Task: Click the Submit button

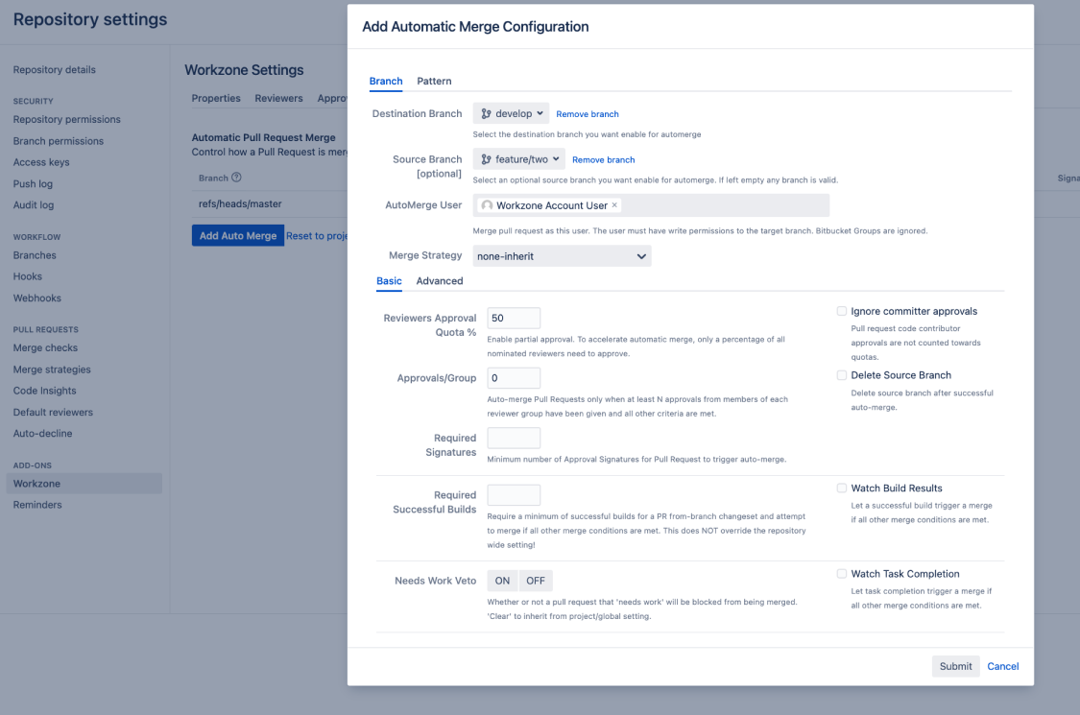Action: click(x=955, y=666)
